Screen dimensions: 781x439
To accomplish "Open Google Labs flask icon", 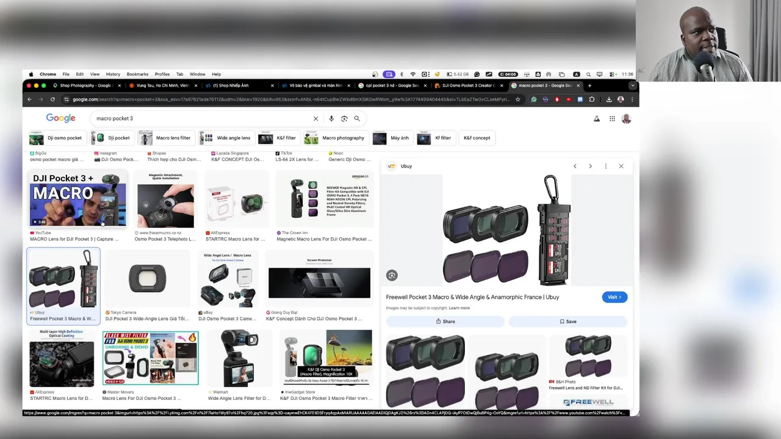I will [597, 119].
